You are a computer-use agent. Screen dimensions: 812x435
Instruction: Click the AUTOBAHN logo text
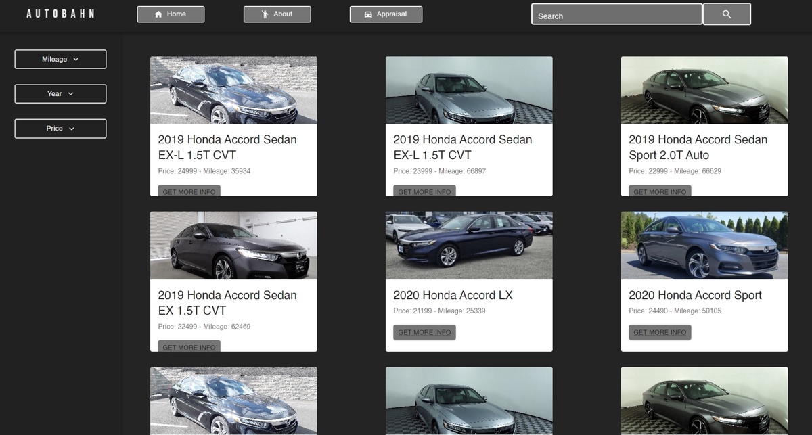[60, 14]
